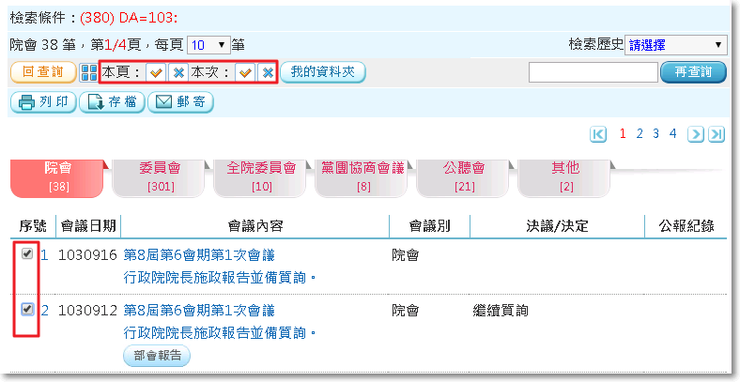Viewport: 740px width, 382px height.
Task: Click the 本次 deselect-all X icon
Action: pyautogui.click(x=267, y=72)
